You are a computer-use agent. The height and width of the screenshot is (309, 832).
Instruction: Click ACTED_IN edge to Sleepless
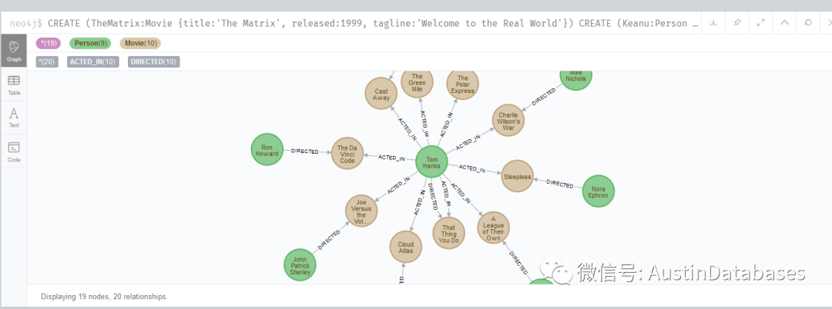click(x=472, y=169)
